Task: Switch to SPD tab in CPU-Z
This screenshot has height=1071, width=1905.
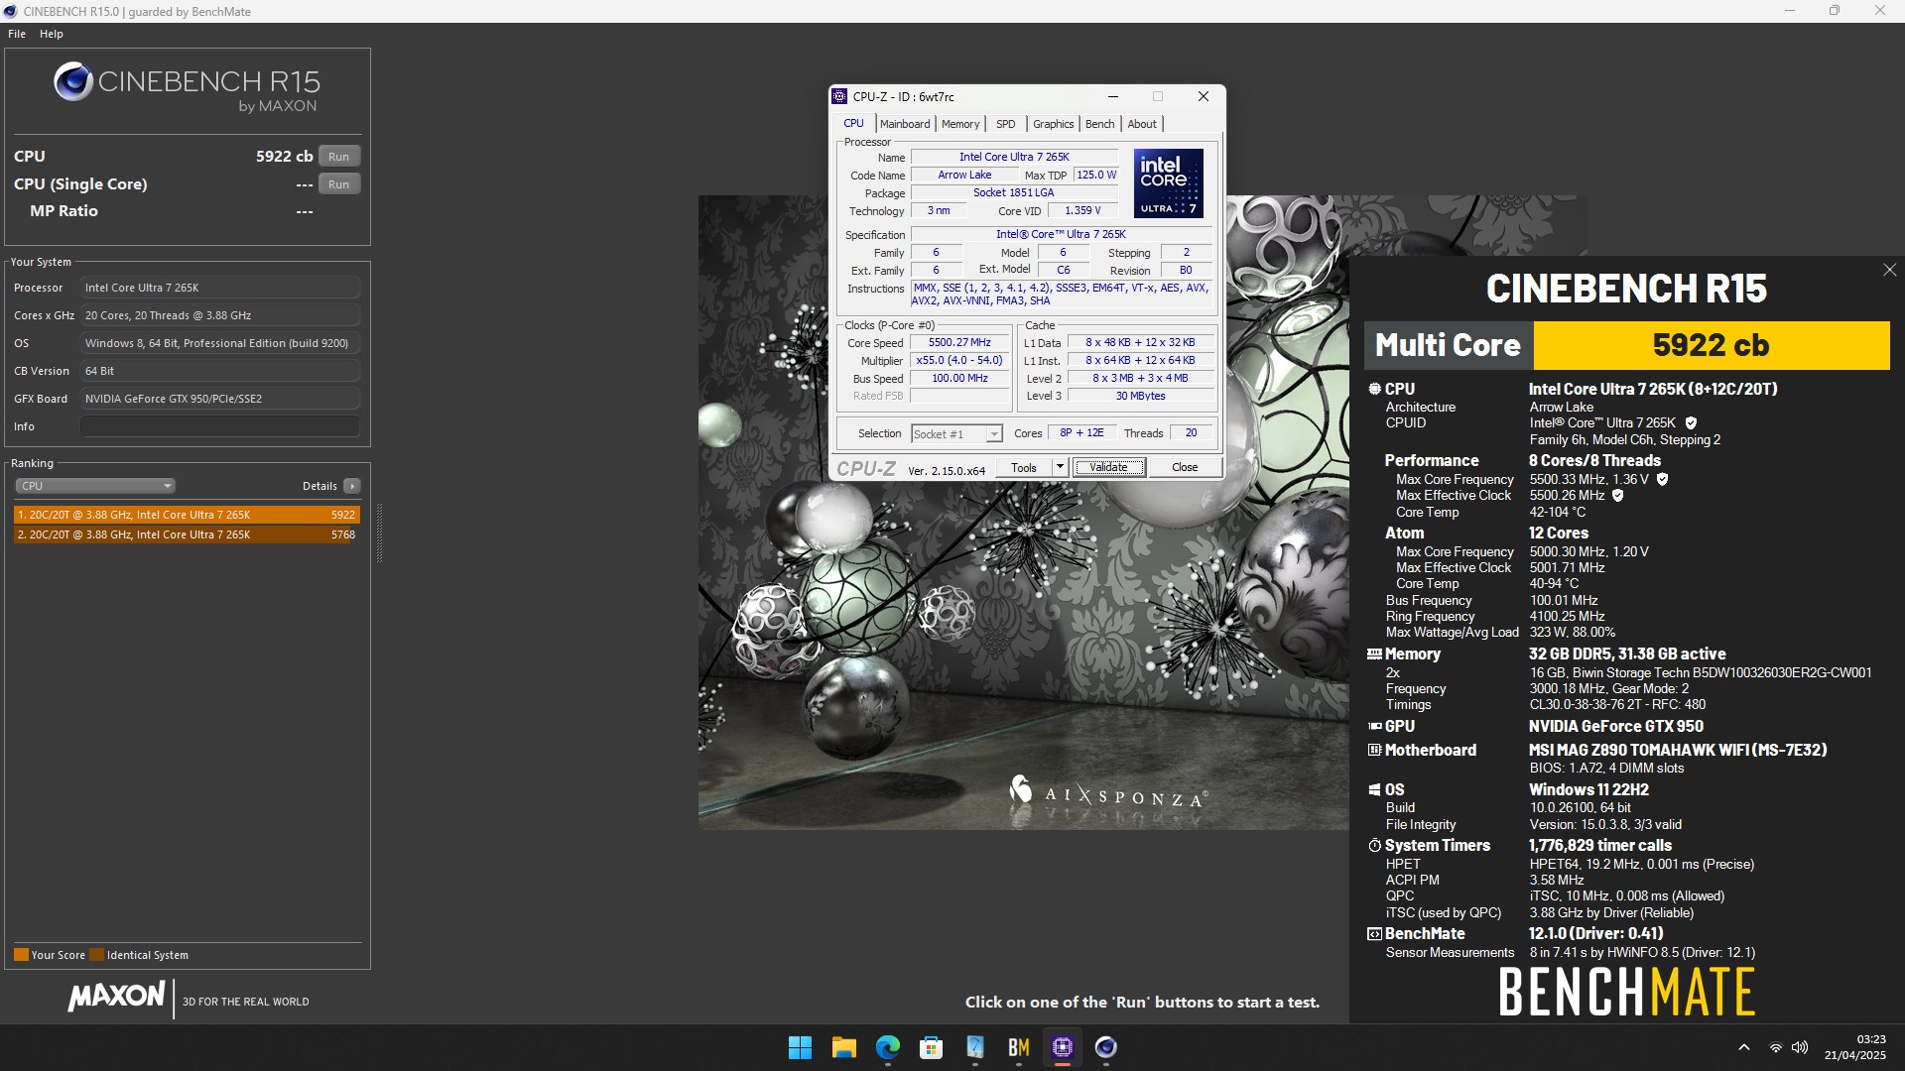Action: click(x=1005, y=124)
